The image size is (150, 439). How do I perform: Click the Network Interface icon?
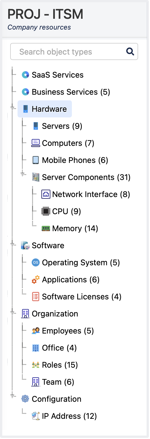tap(46, 194)
